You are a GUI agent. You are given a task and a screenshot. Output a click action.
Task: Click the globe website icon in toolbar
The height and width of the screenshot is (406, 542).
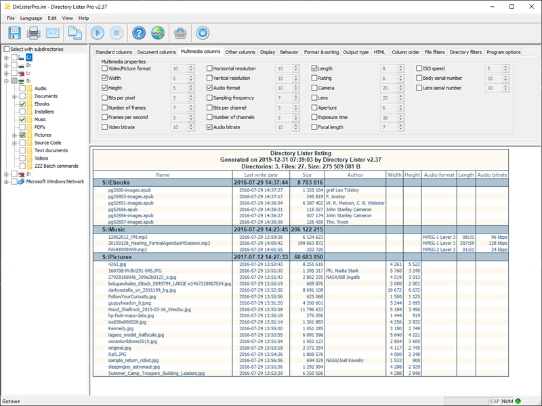coord(158,32)
